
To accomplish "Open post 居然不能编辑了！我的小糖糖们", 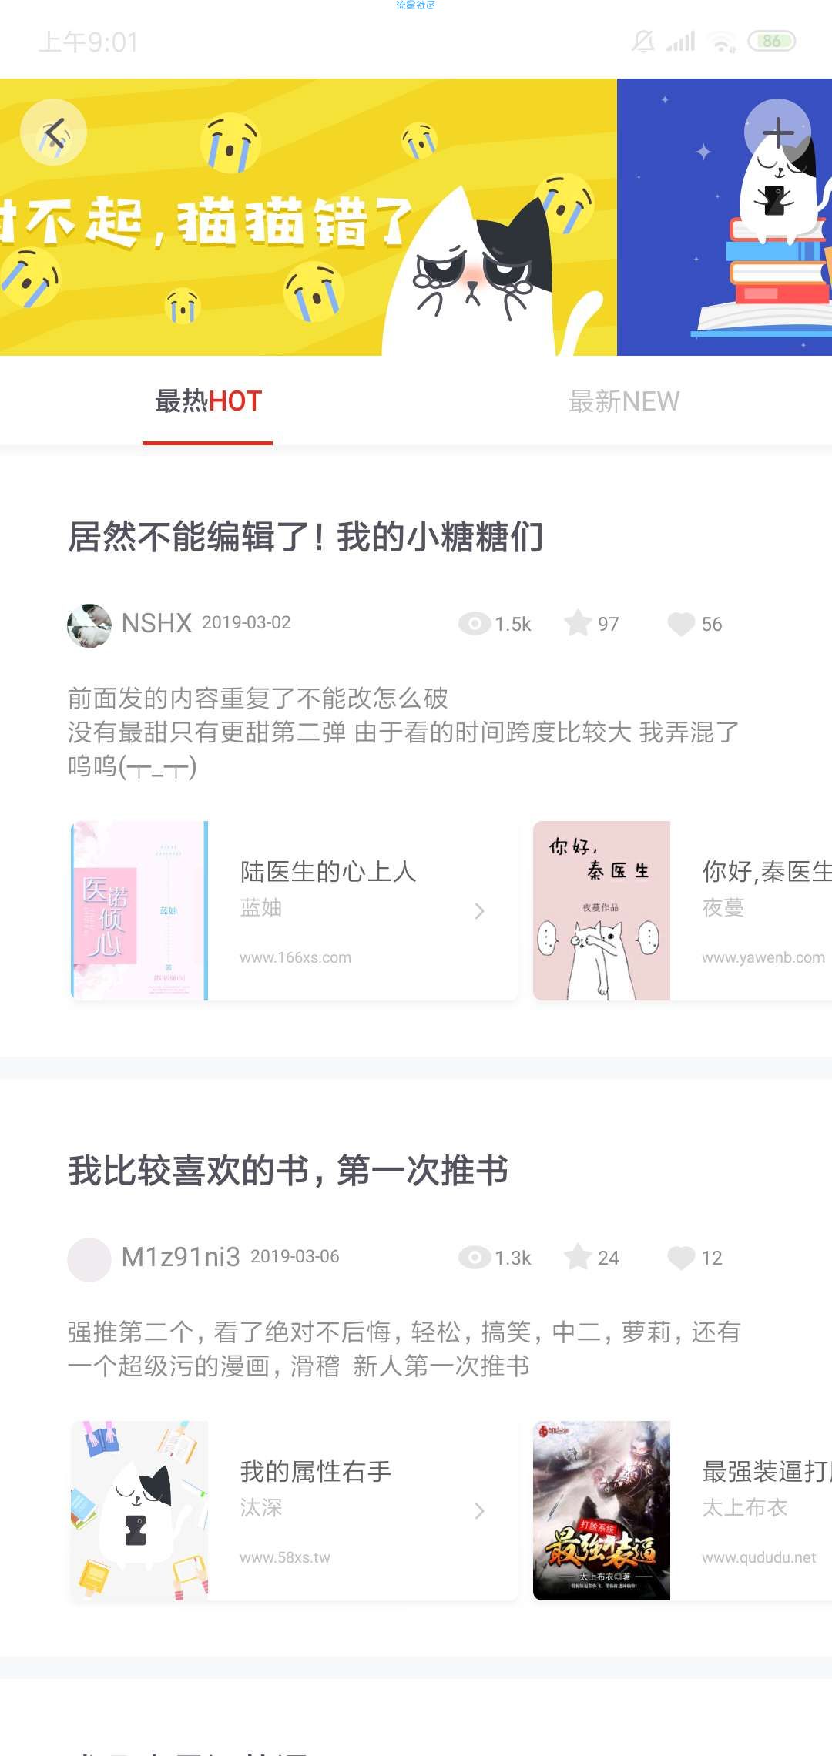I will pyautogui.click(x=305, y=536).
